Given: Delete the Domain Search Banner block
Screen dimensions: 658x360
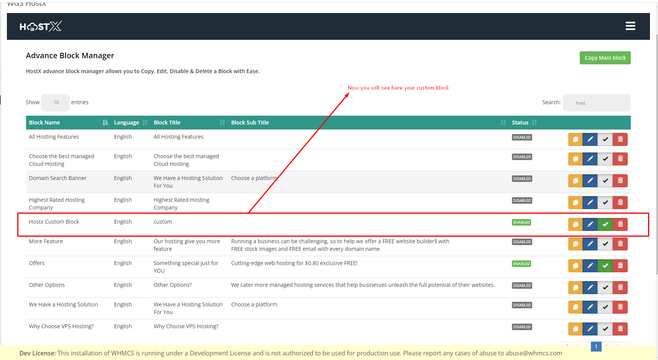Looking at the screenshot, I should pos(620,181).
